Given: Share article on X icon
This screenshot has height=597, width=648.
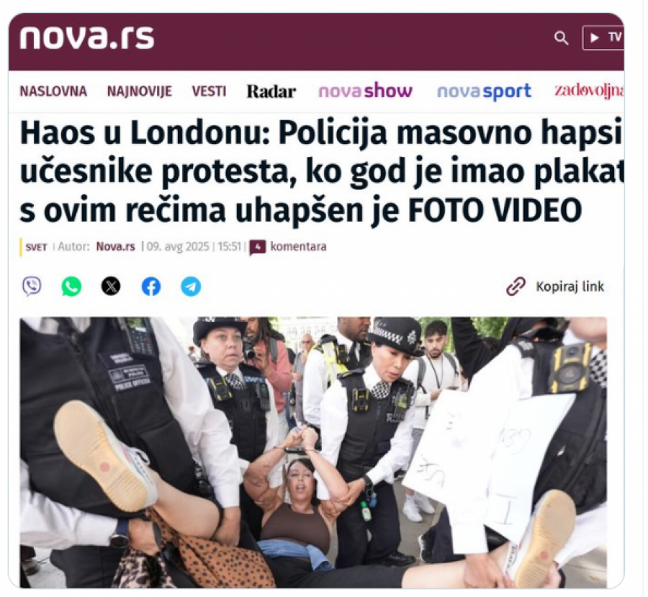Looking at the screenshot, I should [x=111, y=287].
